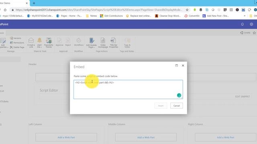257x144 pixels.
Task: Open the mypc:13544/default bookmark
Action: tap(12, 16)
